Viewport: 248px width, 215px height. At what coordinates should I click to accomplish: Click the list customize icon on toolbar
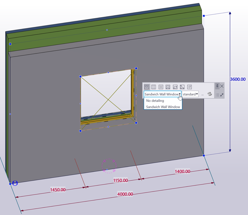coord(217,95)
